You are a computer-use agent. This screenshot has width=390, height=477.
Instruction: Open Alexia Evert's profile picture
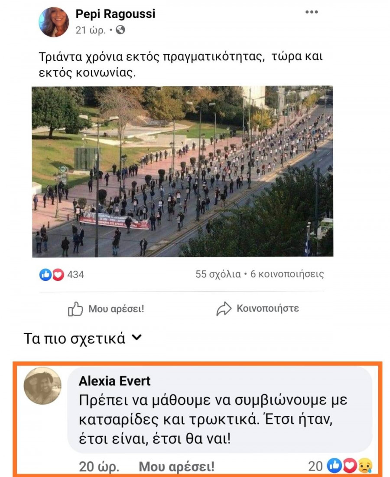42,386
